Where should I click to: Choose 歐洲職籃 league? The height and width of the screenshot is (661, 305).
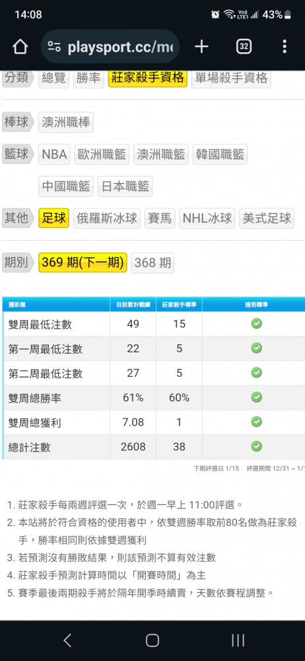pyautogui.click(x=102, y=154)
